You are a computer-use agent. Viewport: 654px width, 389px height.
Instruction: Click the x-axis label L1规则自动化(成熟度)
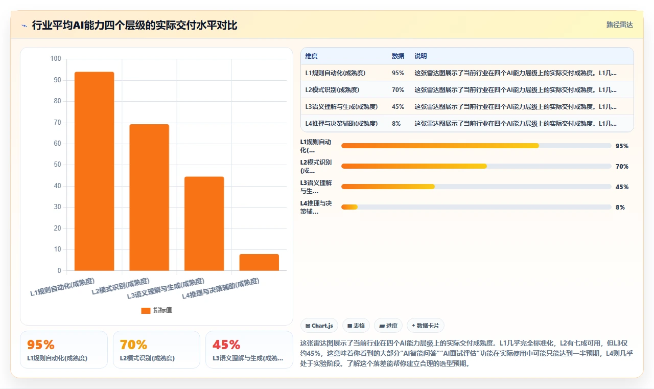point(63,287)
